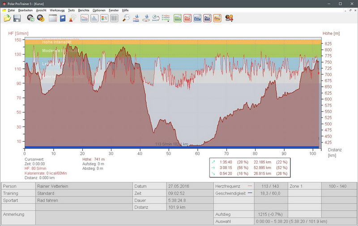The image size is (358, 226).
Task: Open the Datei menu
Action: [11, 10]
